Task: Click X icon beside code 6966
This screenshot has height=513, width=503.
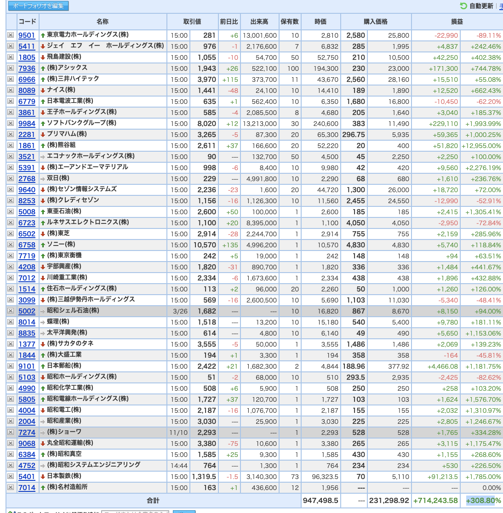Action: click(11, 79)
